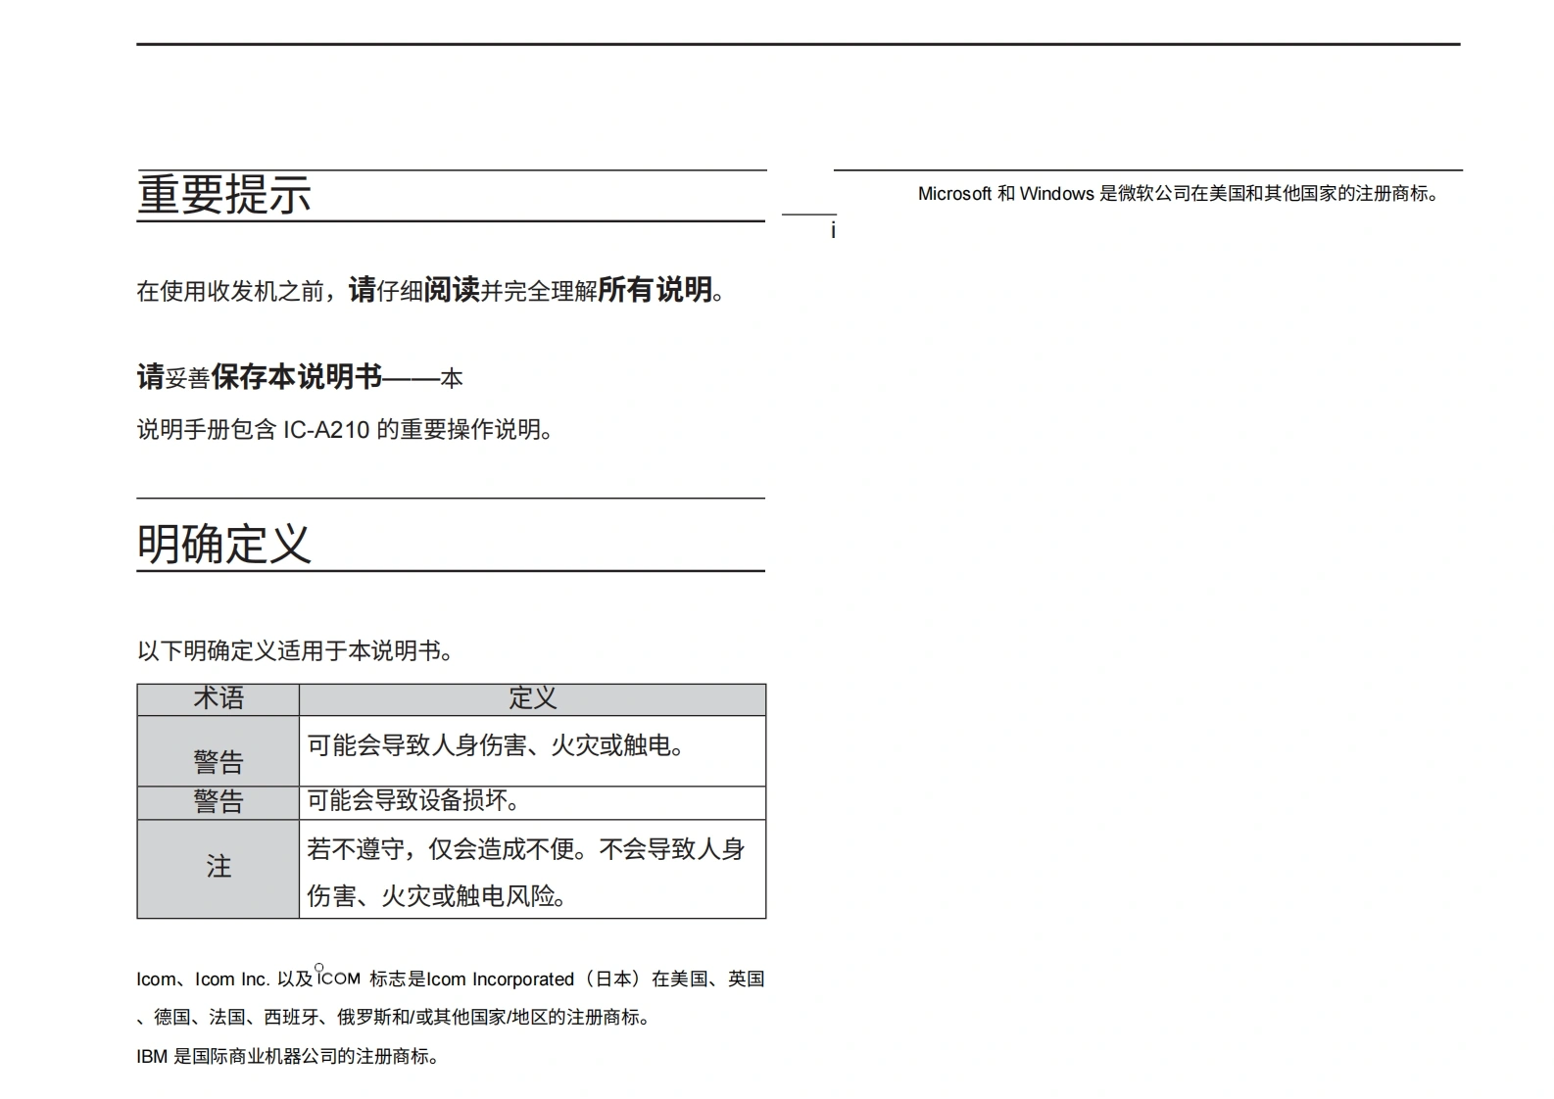This screenshot has width=1554, height=1099.
Task: Click the "警告" cell beside the 人身伤害 definition
Action: [x=219, y=761]
